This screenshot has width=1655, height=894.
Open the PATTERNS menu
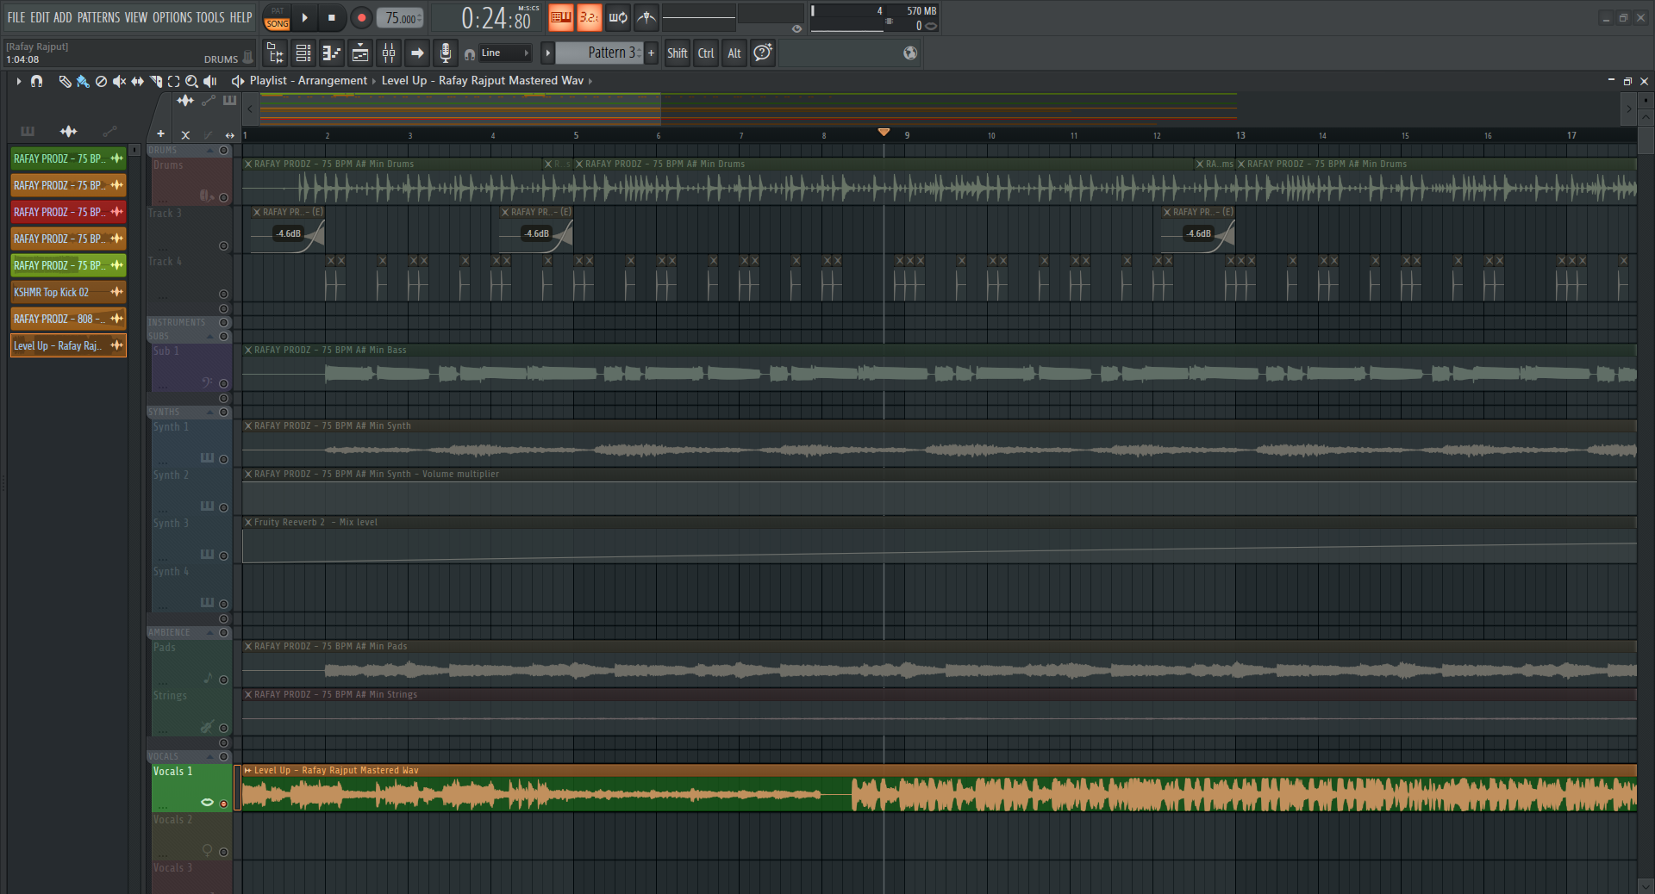(x=99, y=17)
